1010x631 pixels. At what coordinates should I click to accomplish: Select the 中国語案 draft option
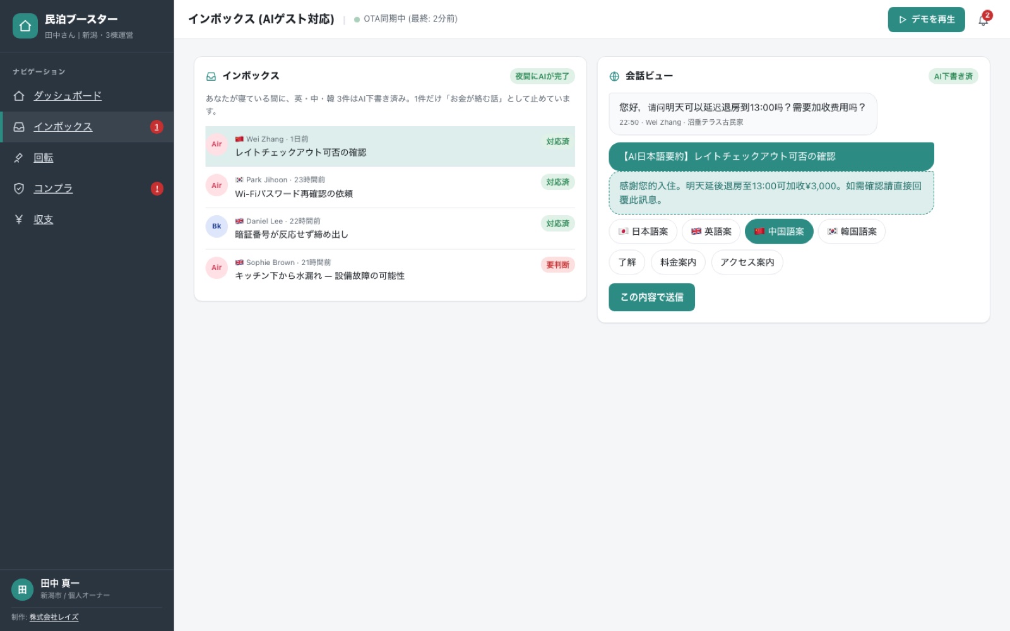click(x=779, y=232)
